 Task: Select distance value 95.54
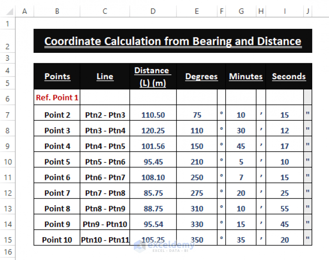tap(153, 222)
